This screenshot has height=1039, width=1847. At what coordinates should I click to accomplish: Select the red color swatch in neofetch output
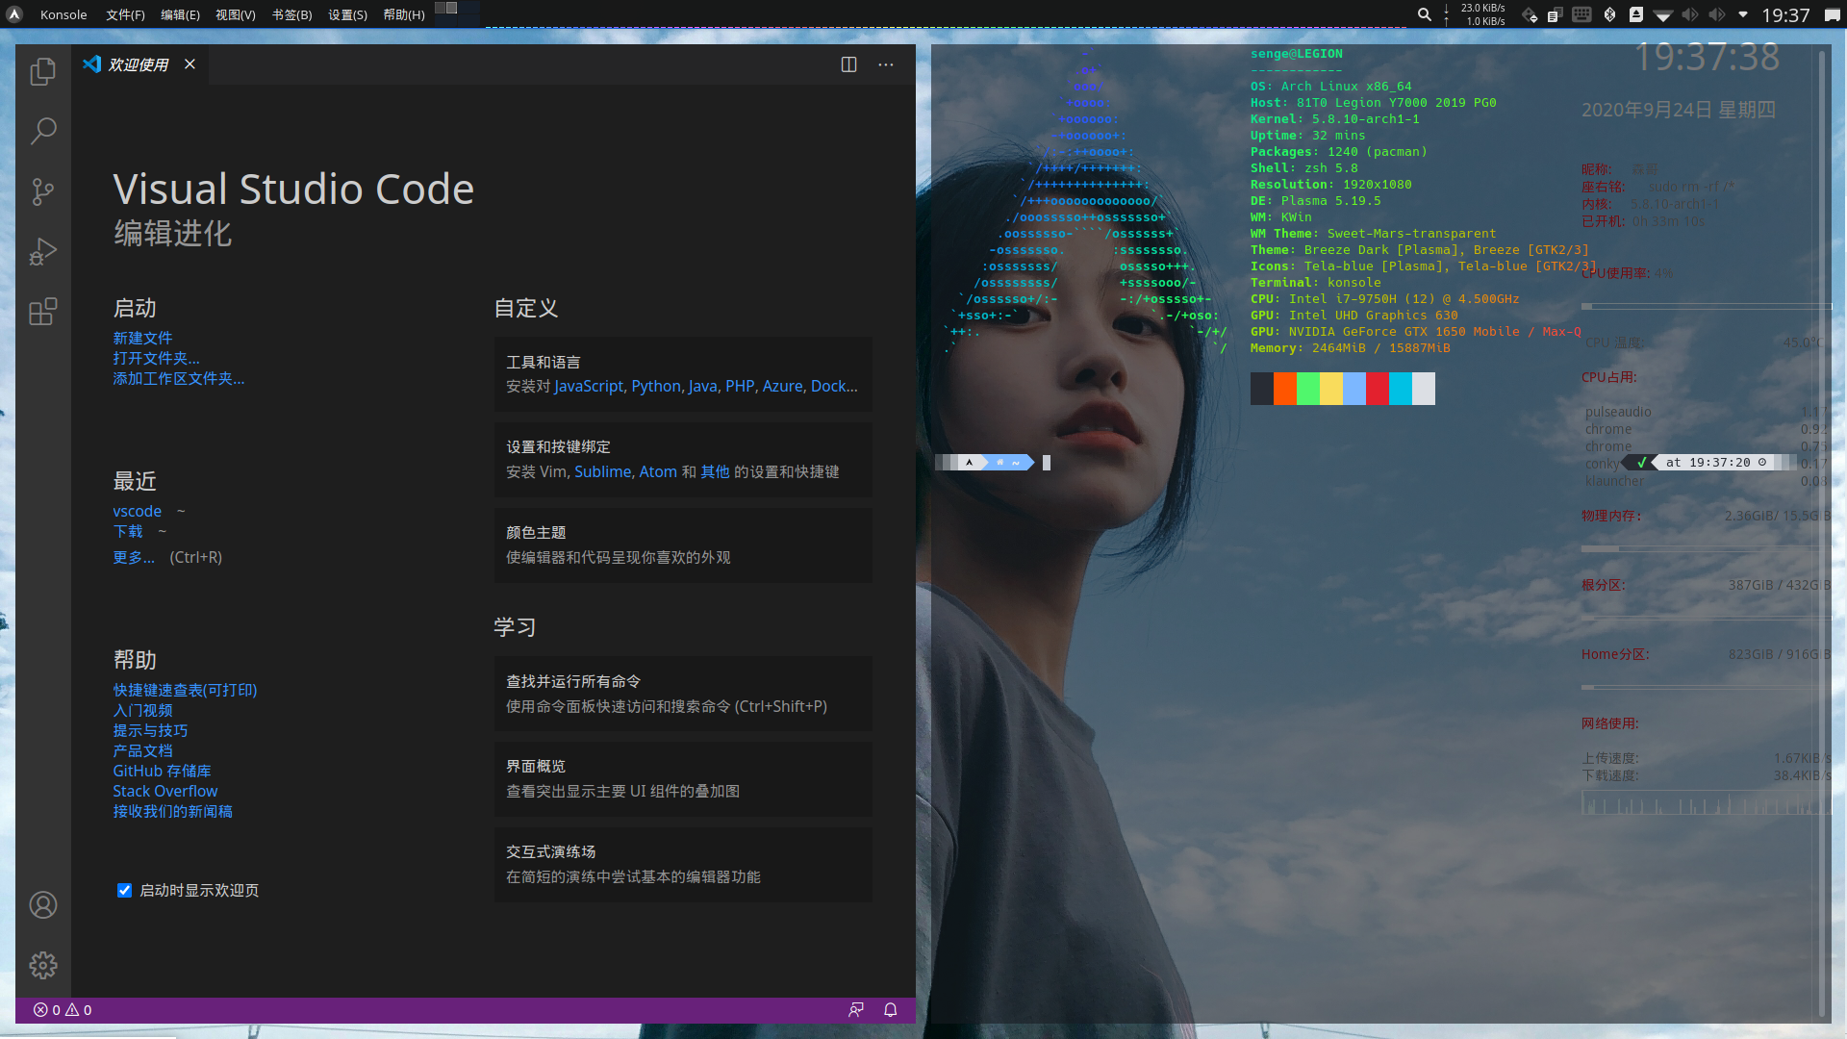tap(1378, 389)
